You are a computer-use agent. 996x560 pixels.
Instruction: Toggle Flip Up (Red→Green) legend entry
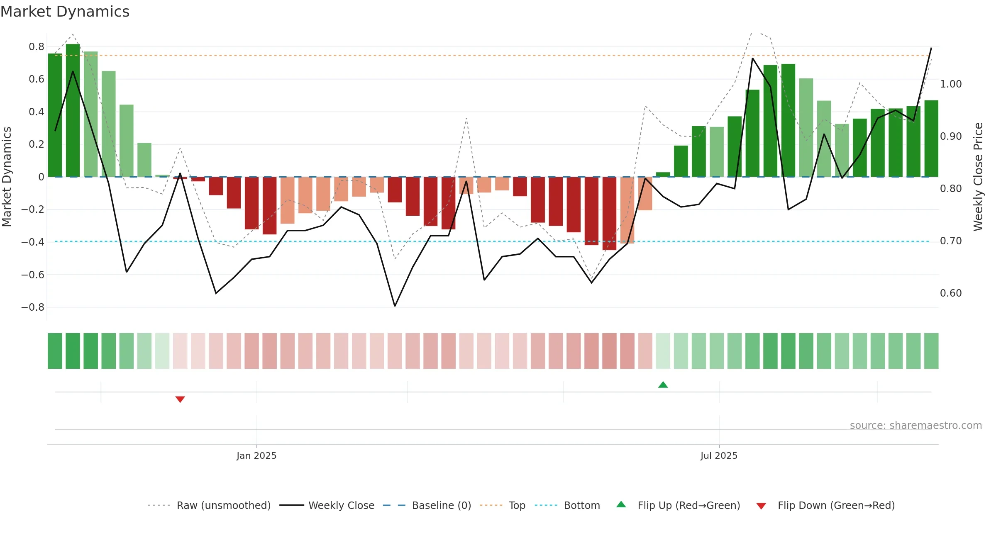(x=678, y=505)
